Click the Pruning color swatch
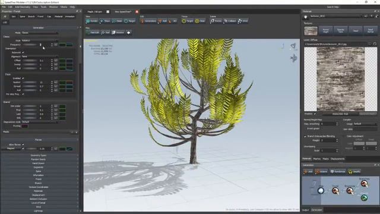Image resolution: width=380 pixels, height=214 pixels. 25,126
